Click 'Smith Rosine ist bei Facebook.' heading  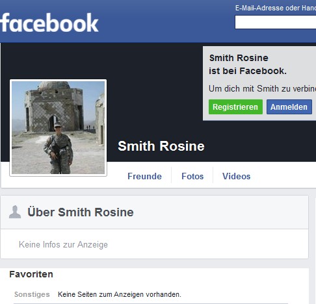tap(248, 64)
